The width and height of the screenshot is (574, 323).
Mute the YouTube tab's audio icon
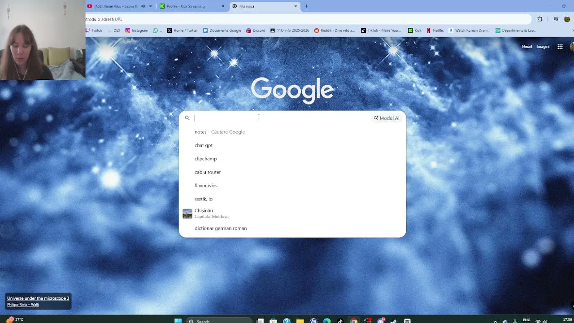143,6
